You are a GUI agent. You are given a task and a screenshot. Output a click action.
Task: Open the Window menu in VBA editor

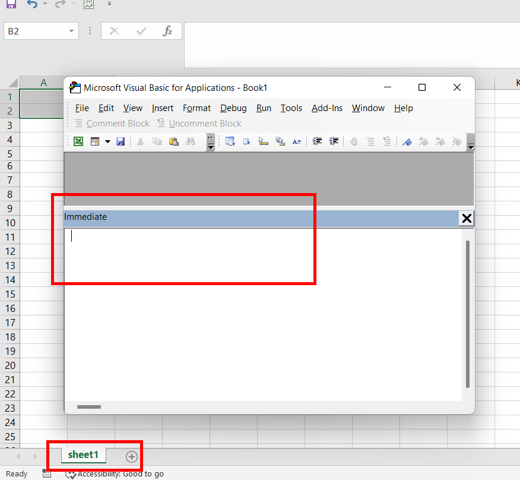pos(368,108)
